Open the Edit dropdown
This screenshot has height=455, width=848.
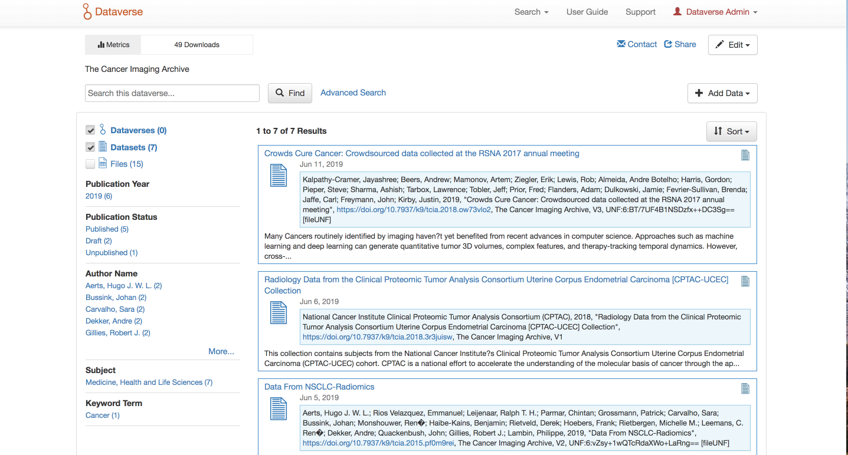coord(732,45)
